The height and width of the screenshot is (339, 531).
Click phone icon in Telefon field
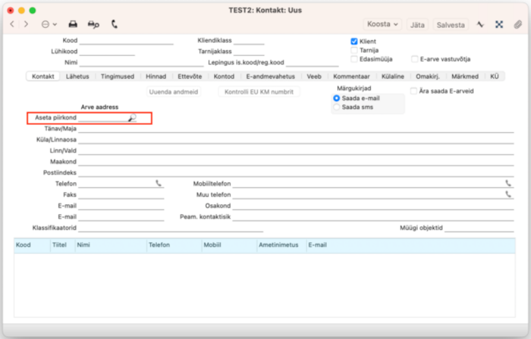(159, 183)
